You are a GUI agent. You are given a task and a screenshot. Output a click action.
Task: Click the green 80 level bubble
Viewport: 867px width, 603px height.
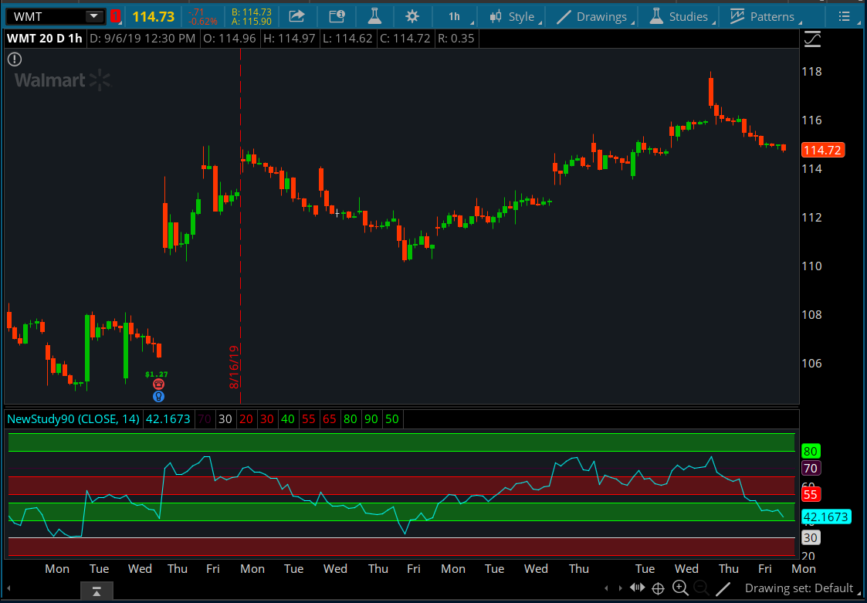(x=810, y=451)
